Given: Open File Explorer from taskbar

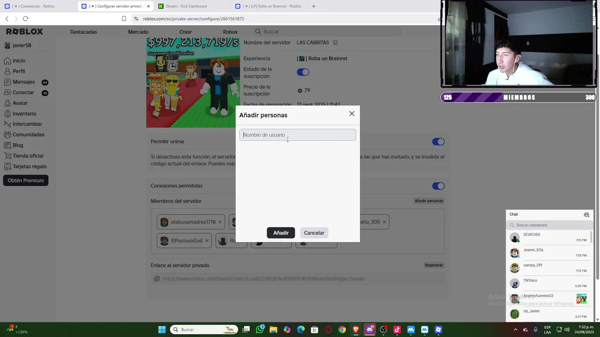Looking at the screenshot, I should coord(273,330).
